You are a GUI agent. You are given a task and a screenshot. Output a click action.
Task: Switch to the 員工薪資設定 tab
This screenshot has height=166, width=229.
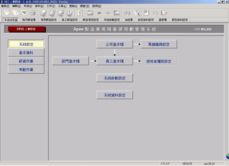click(70, 20)
